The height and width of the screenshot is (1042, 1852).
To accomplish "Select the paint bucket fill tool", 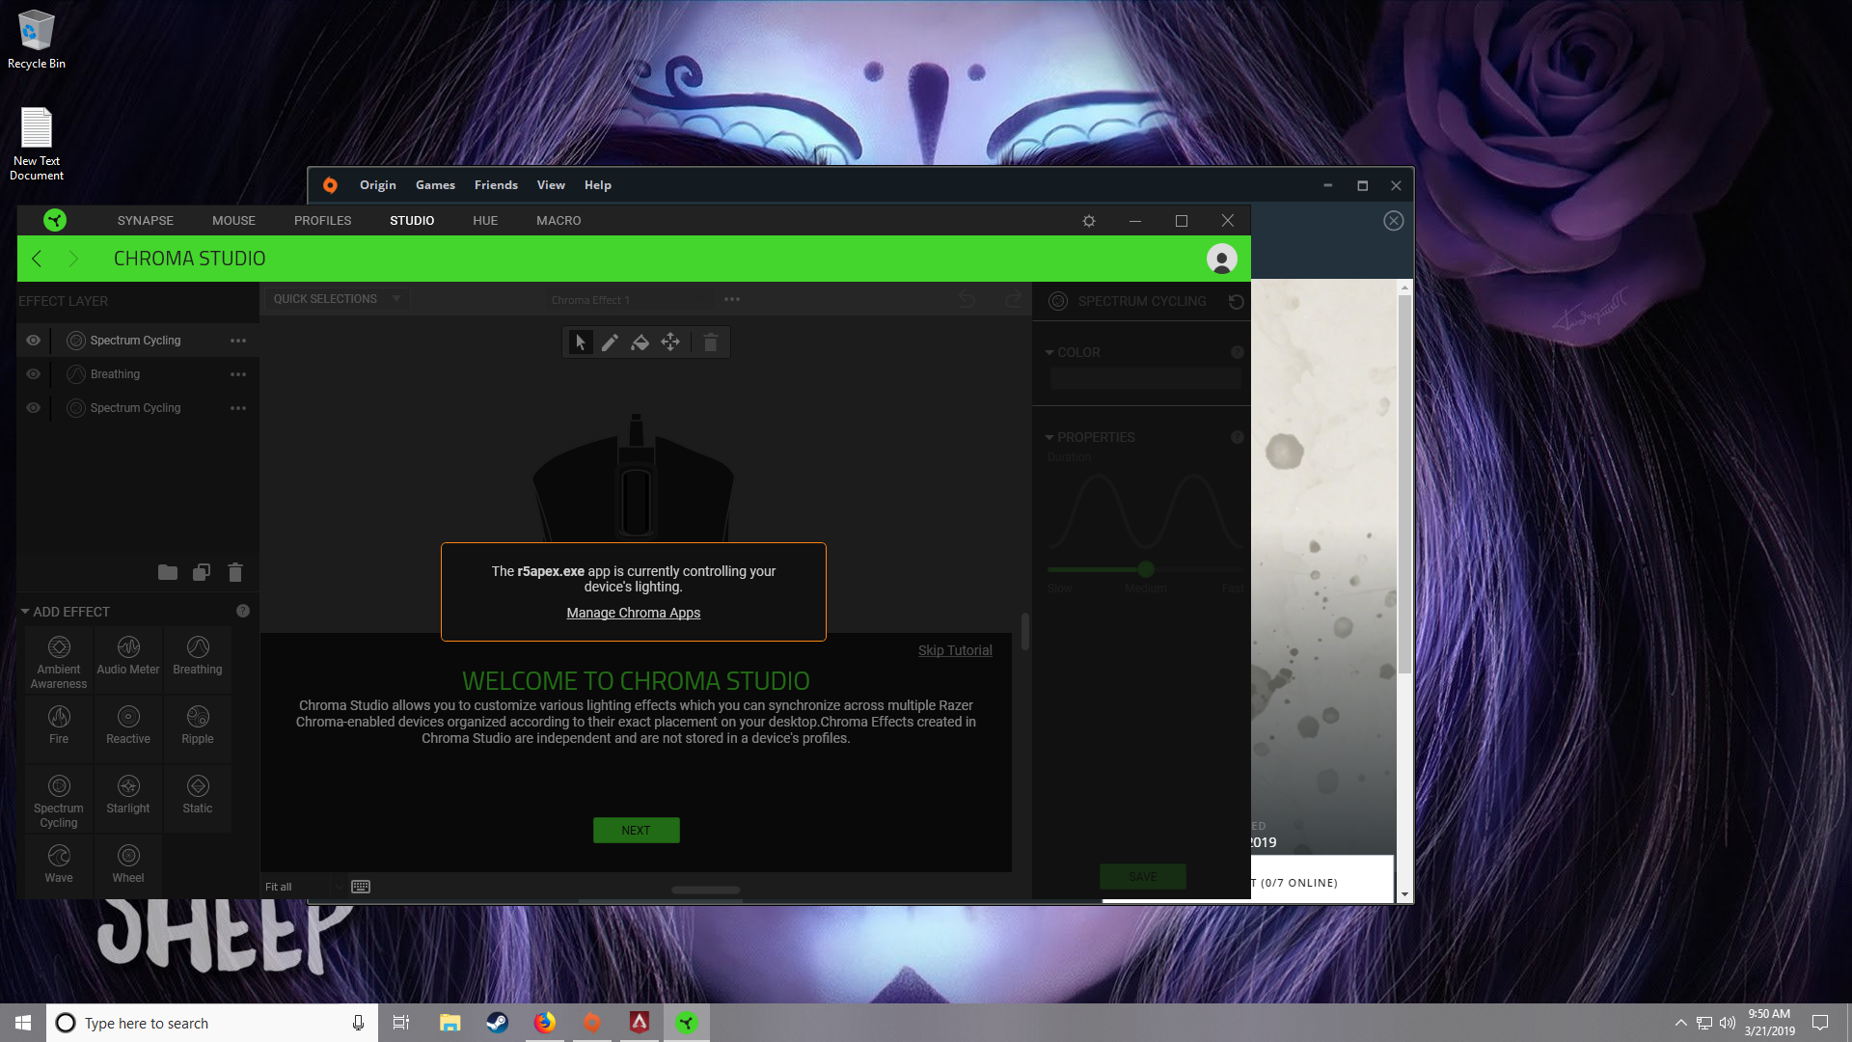I will tap(640, 343).
